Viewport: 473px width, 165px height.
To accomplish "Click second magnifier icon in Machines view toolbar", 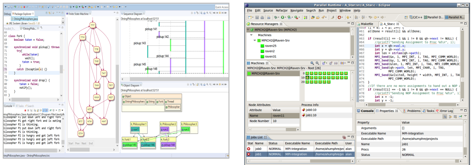I will pyautogui.click(x=317, y=63).
